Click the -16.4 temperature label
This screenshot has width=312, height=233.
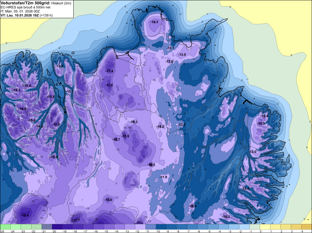click(193, 206)
